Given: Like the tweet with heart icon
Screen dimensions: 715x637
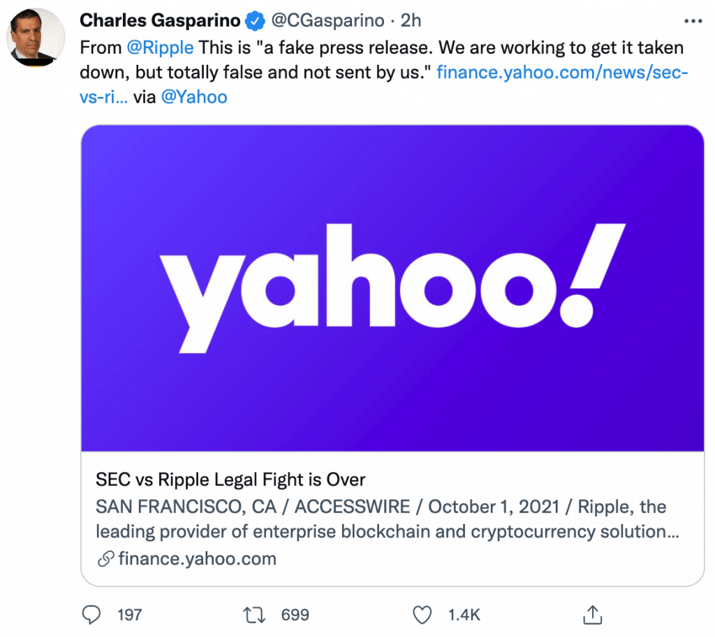Looking at the screenshot, I should [422, 615].
